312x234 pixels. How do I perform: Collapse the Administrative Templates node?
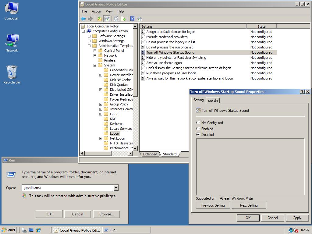point(89,46)
